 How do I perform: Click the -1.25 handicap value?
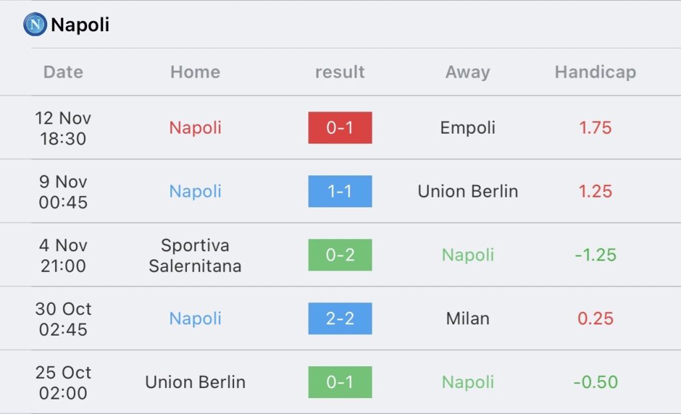(595, 255)
